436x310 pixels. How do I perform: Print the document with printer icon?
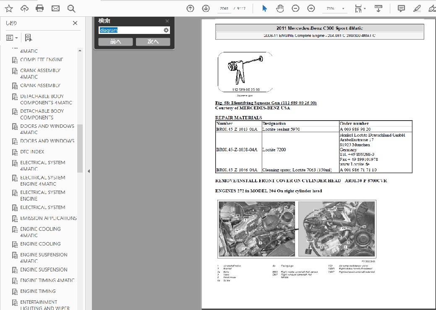click(x=40, y=9)
